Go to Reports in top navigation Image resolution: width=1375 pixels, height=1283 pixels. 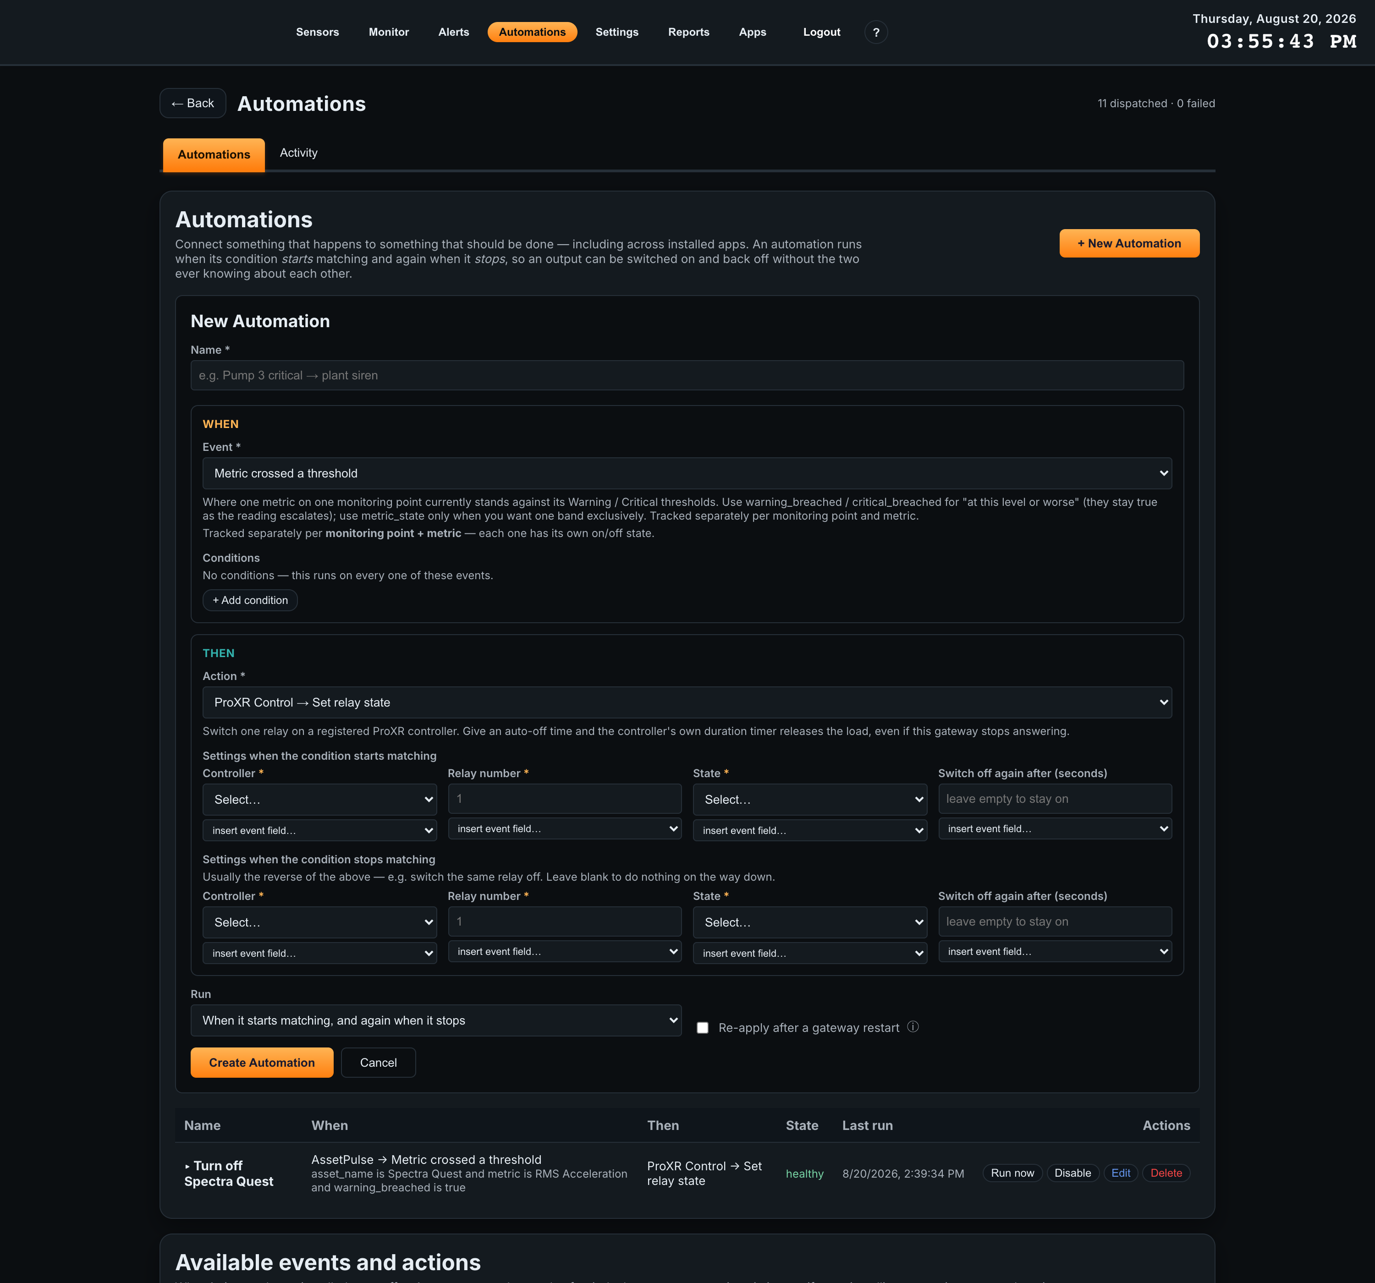point(688,32)
